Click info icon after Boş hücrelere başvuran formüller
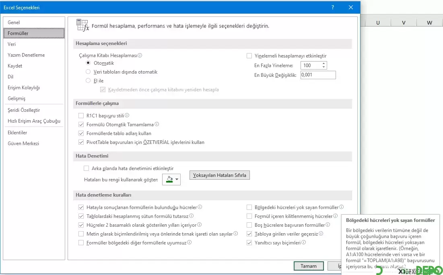443x275 pixels. coord(328,225)
